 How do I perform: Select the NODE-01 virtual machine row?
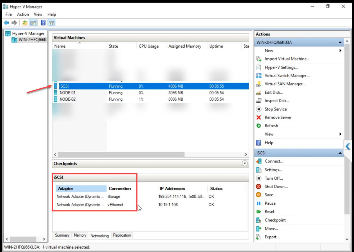pyautogui.click(x=150, y=93)
